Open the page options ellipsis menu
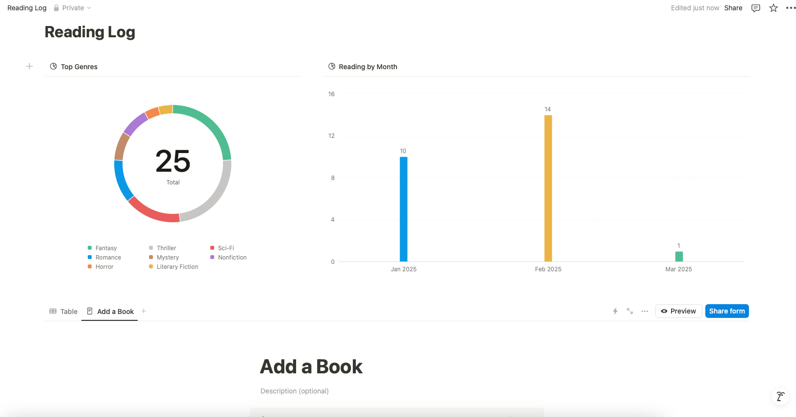Image resolution: width=796 pixels, height=417 pixels. click(791, 8)
